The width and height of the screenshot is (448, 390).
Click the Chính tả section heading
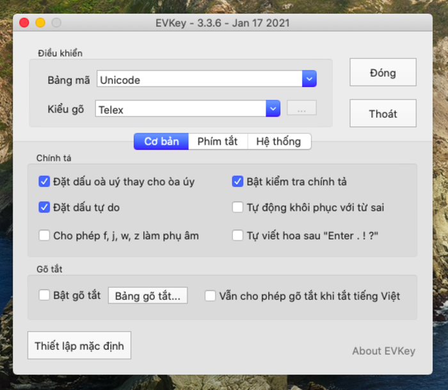54,158
